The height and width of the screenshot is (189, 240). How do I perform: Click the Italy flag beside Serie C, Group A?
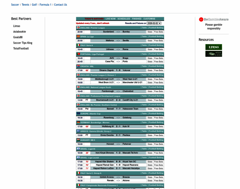click(78, 173)
